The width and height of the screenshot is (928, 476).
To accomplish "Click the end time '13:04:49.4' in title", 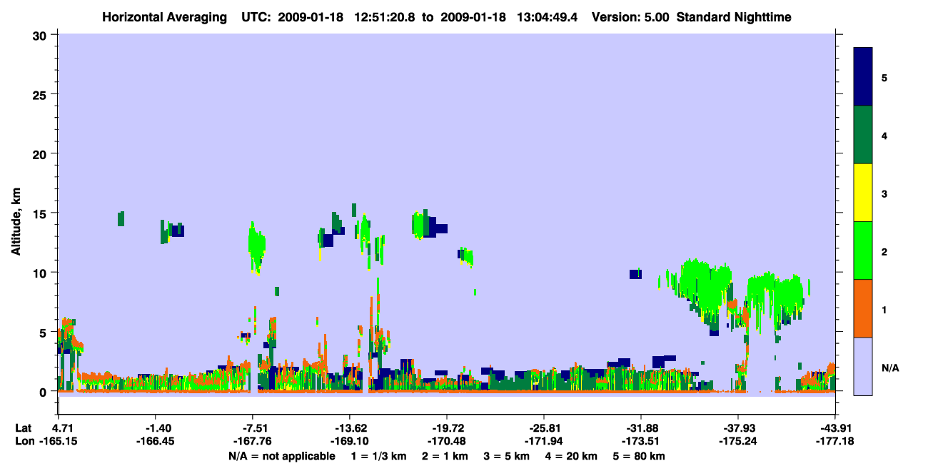I will pos(548,16).
